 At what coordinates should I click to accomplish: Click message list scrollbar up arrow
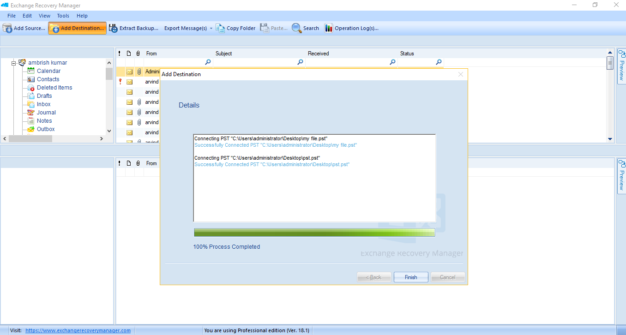[x=610, y=53]
